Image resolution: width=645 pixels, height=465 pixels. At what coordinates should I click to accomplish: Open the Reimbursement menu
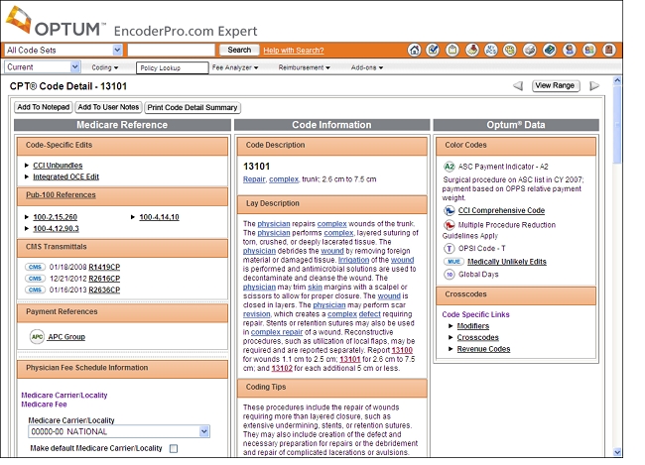(304, 67)
